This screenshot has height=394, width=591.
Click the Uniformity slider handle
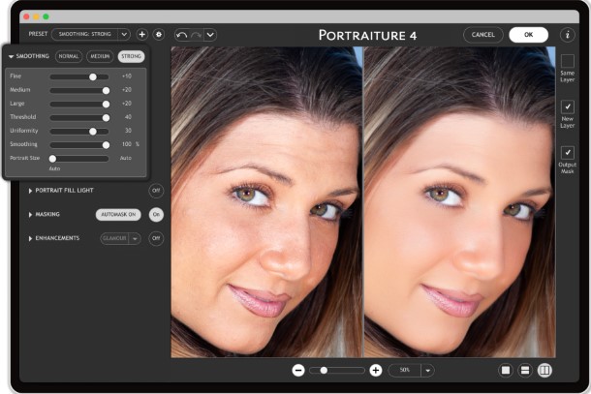click(93, 132)
